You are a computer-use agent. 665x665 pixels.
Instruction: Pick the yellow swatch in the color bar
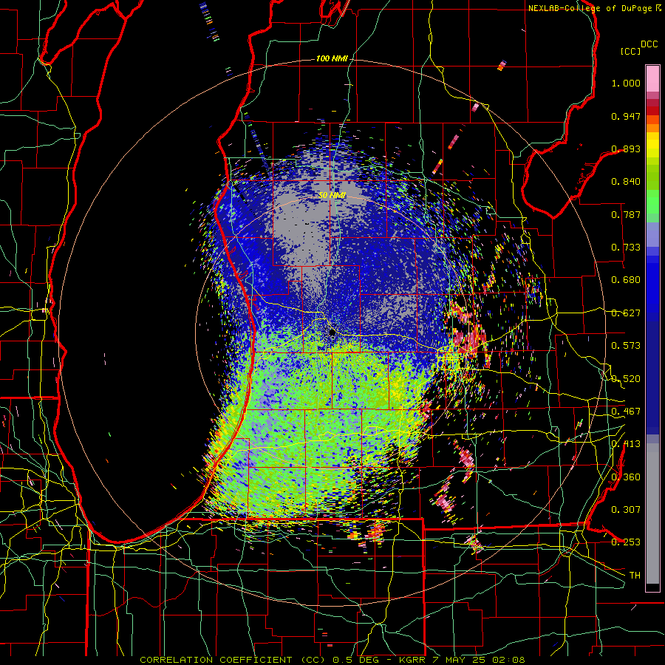652,145
